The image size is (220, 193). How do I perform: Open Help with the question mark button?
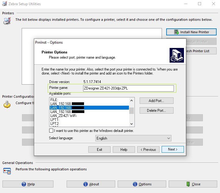28,184
